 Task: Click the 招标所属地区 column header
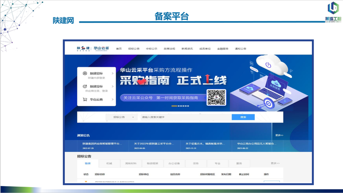coord(207,174)
